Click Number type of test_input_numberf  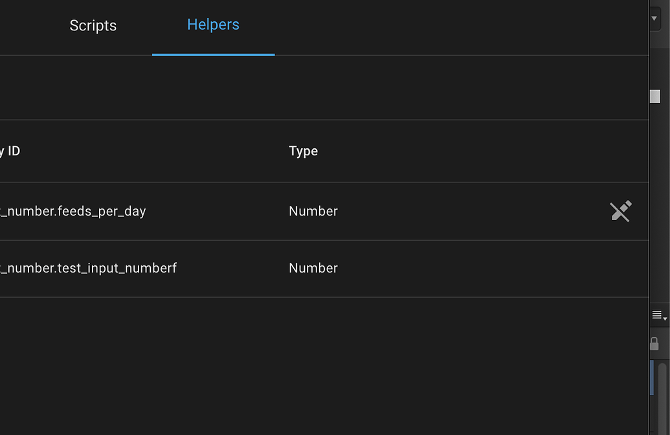click(313, 268)
